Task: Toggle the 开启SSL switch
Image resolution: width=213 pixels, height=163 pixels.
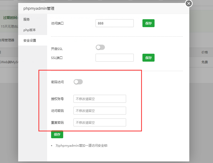Action: [x=100, y=47]
